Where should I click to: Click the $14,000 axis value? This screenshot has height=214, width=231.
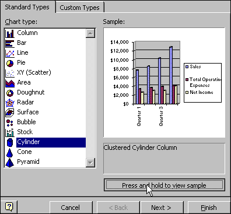click(120, 42)
